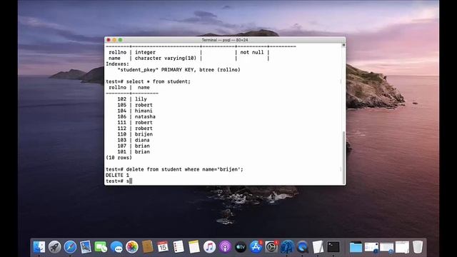
Task: Open Calendar showing 15 in Dock
Action: (163, 247)
